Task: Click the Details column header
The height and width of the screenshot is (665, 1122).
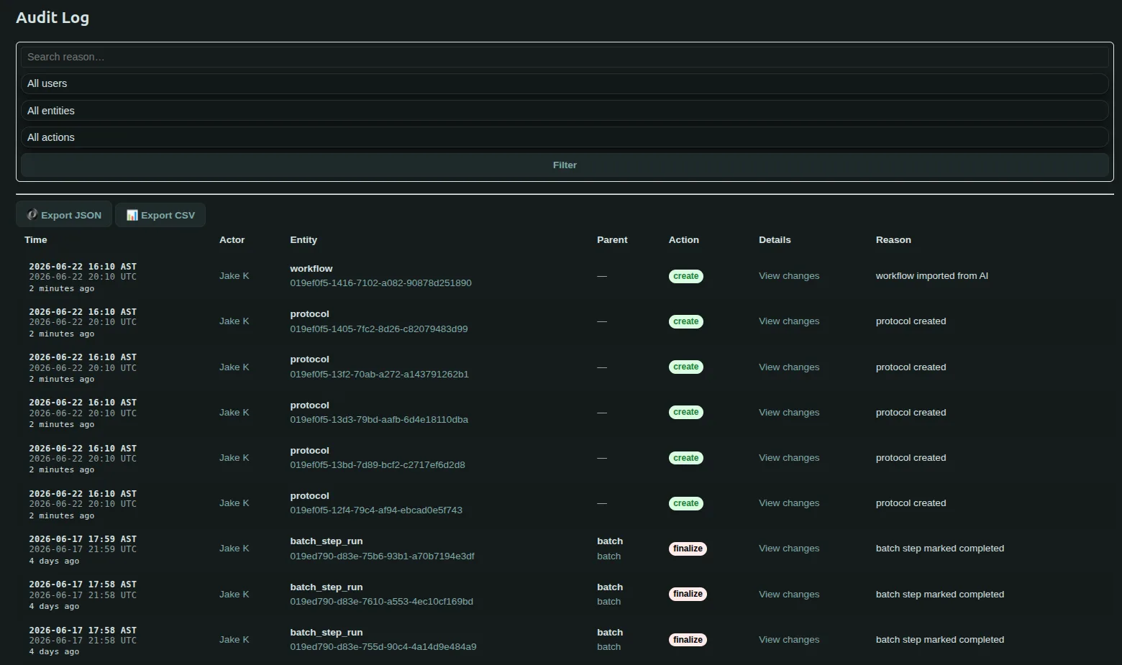Action: coord(775,240)
